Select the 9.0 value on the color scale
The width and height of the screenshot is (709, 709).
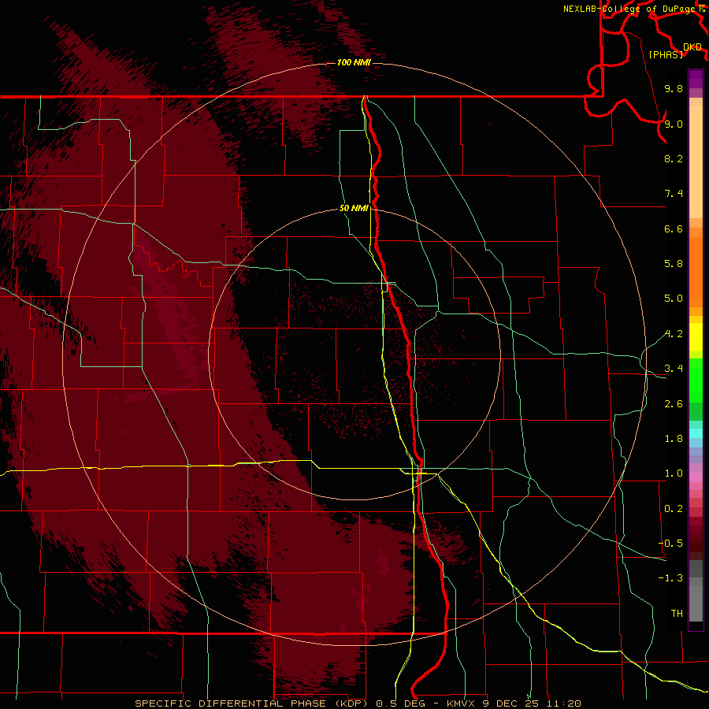[x=674, y=124]
